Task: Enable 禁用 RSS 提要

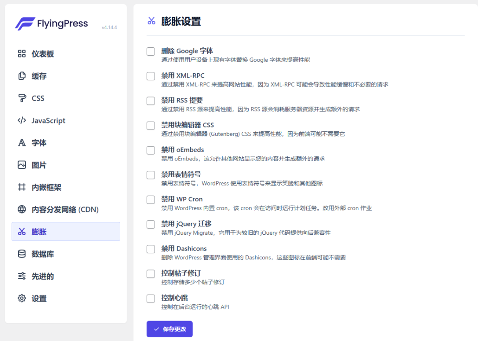Action: click(150, 101)
